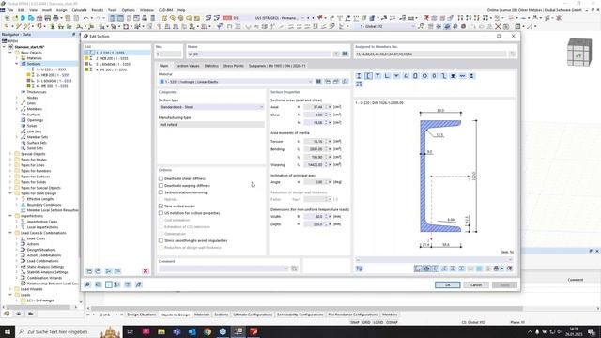
Task: Switch to the Statistics tab
Action: (x=211, y=66)
